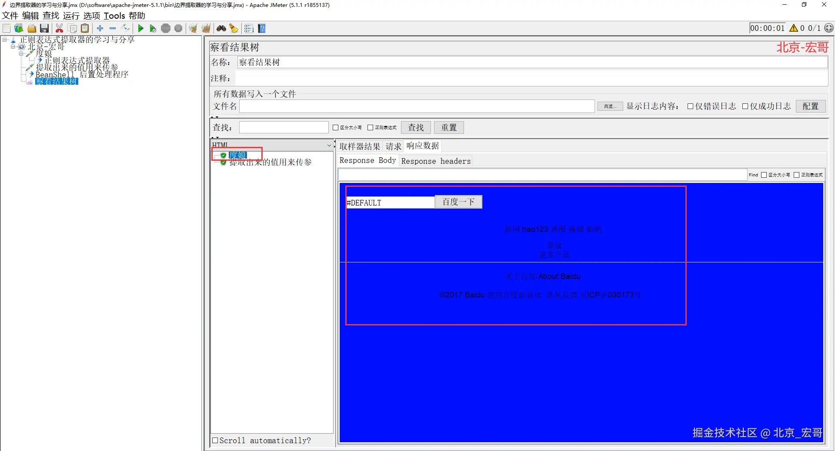
Task: Click the green shield beside 度娘 result
Action: (223, 155)
